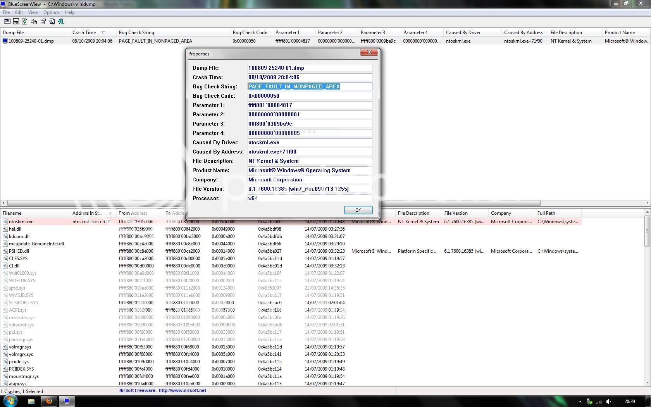The width and height of the screenshot is (651, 407).
Task: Sort lower pane by Filename header
Action: pyautogui.click(x=35, y=213)
